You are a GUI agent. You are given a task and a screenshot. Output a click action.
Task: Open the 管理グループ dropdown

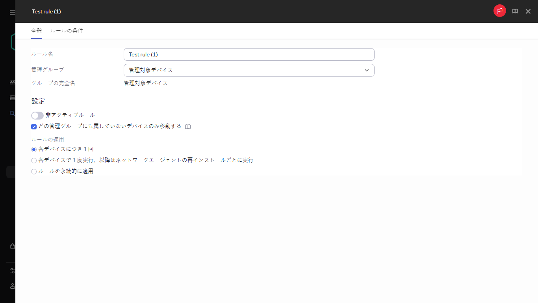tap(367, 70)
